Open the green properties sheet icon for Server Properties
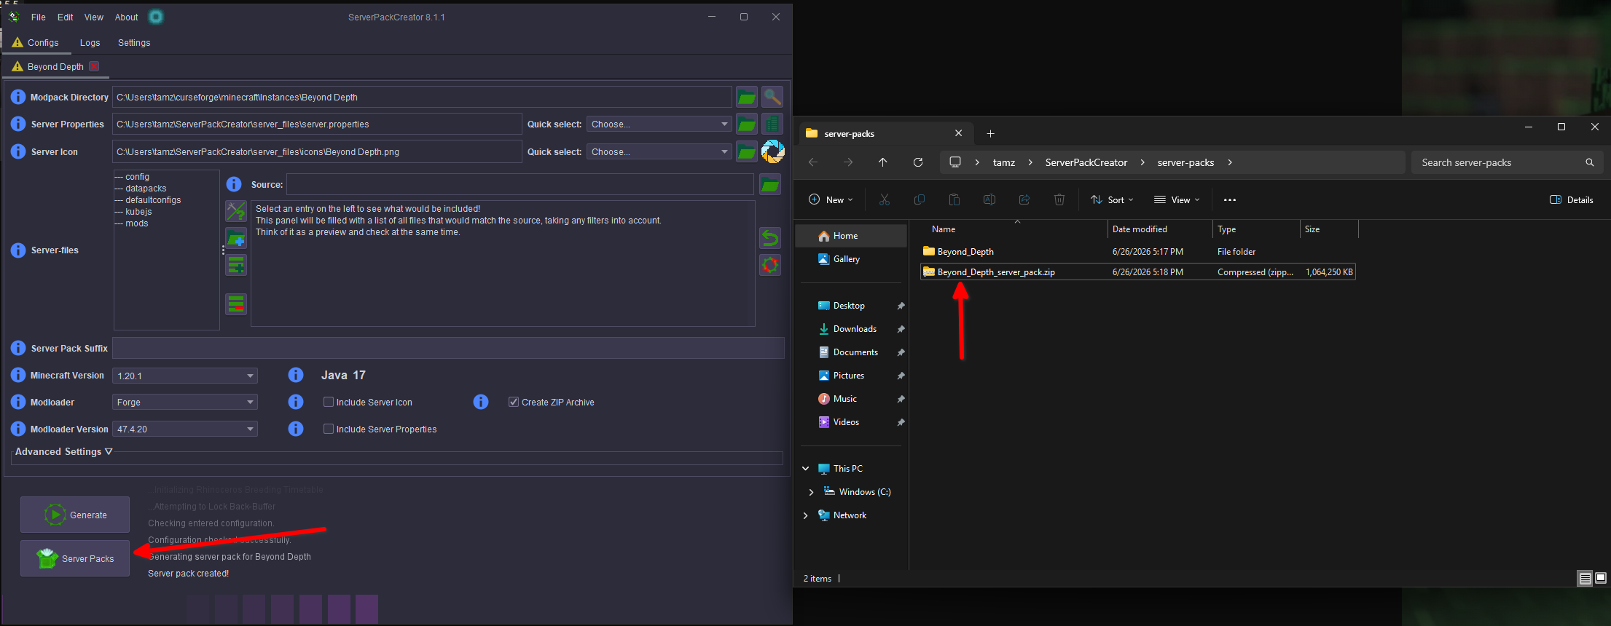The image size is (1611, 626). (x=772, y=124)
